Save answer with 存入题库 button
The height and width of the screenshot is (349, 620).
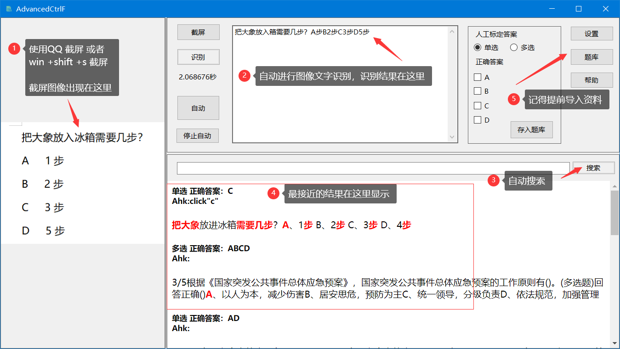point(531,130)
